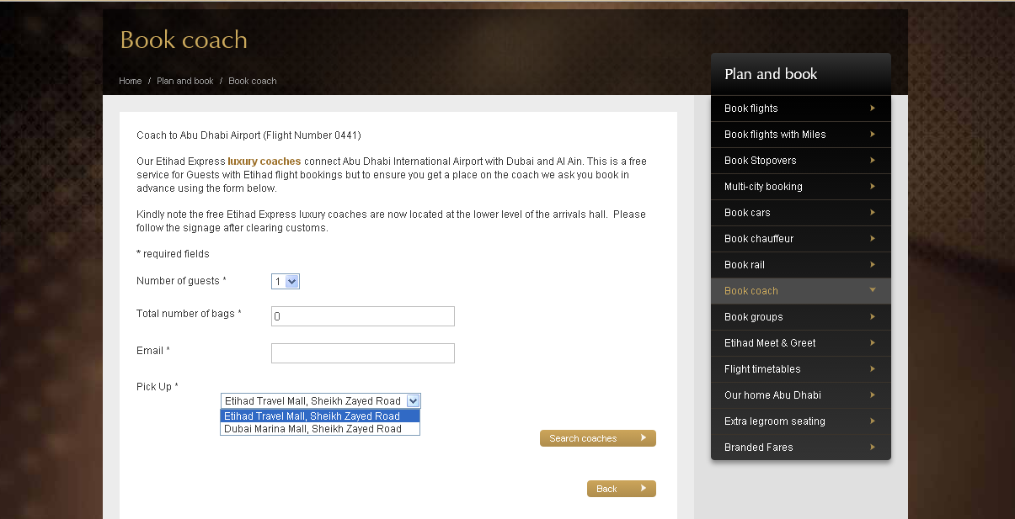Click arrow icon beside Flight timetables
1015x519 pixels.
pos(873,369)
